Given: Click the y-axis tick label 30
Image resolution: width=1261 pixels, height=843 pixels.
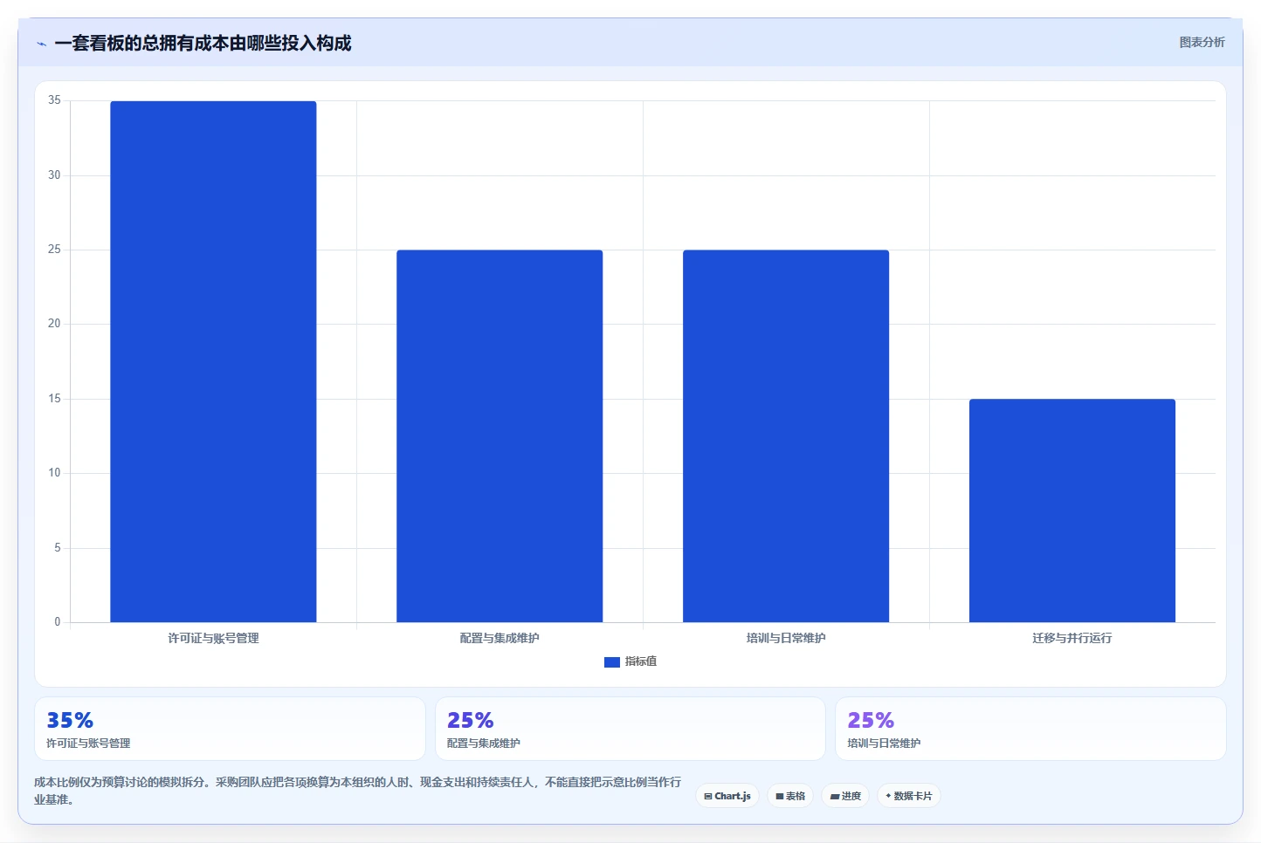Looking at the screenshot, I should point(54,175).
